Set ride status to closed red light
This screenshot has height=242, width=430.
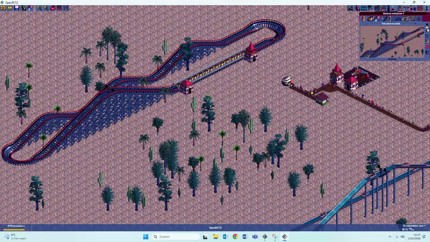click(x=427, y=24)
